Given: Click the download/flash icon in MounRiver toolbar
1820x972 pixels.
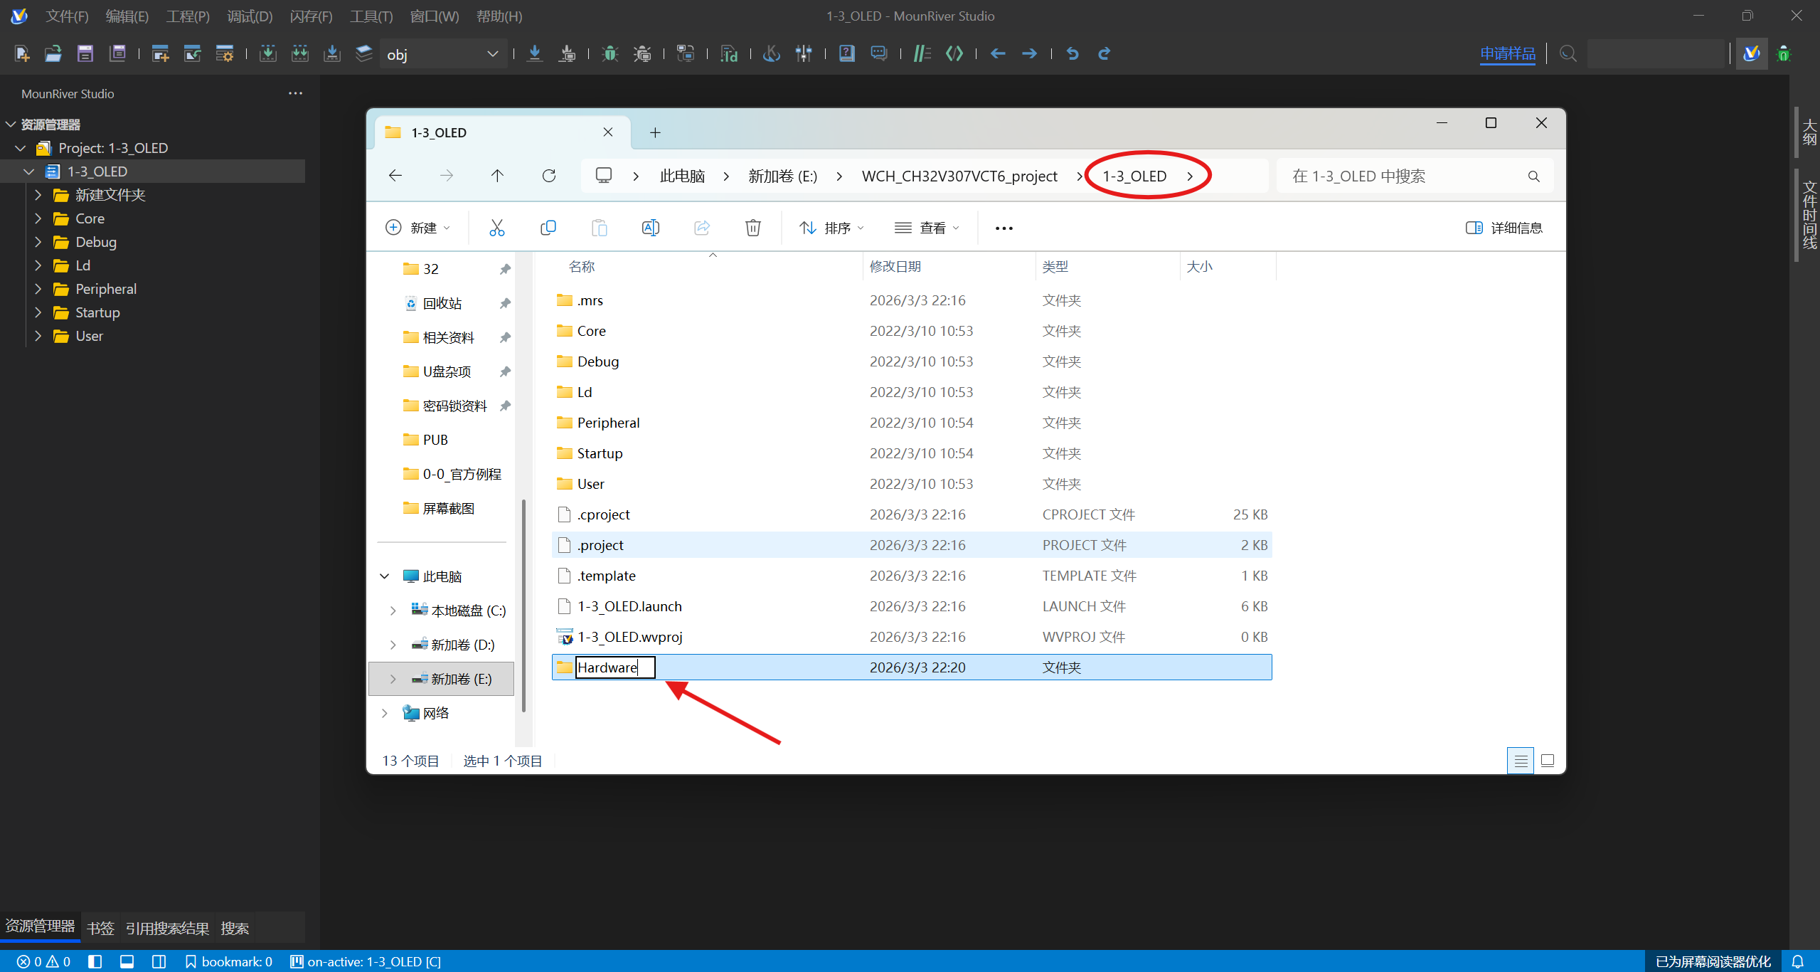Looking at the screenshot, I should 535,53.
